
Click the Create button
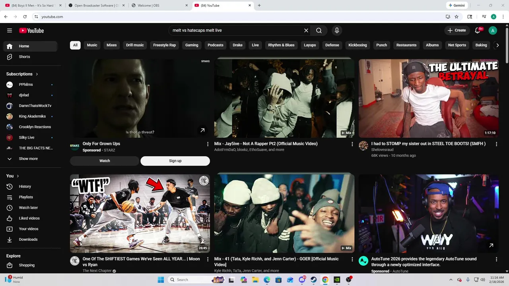[x=457, y=31]
